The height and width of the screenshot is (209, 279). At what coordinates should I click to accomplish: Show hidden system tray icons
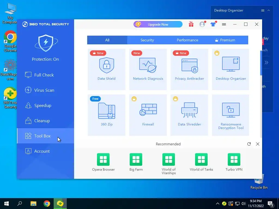(218, 204)
